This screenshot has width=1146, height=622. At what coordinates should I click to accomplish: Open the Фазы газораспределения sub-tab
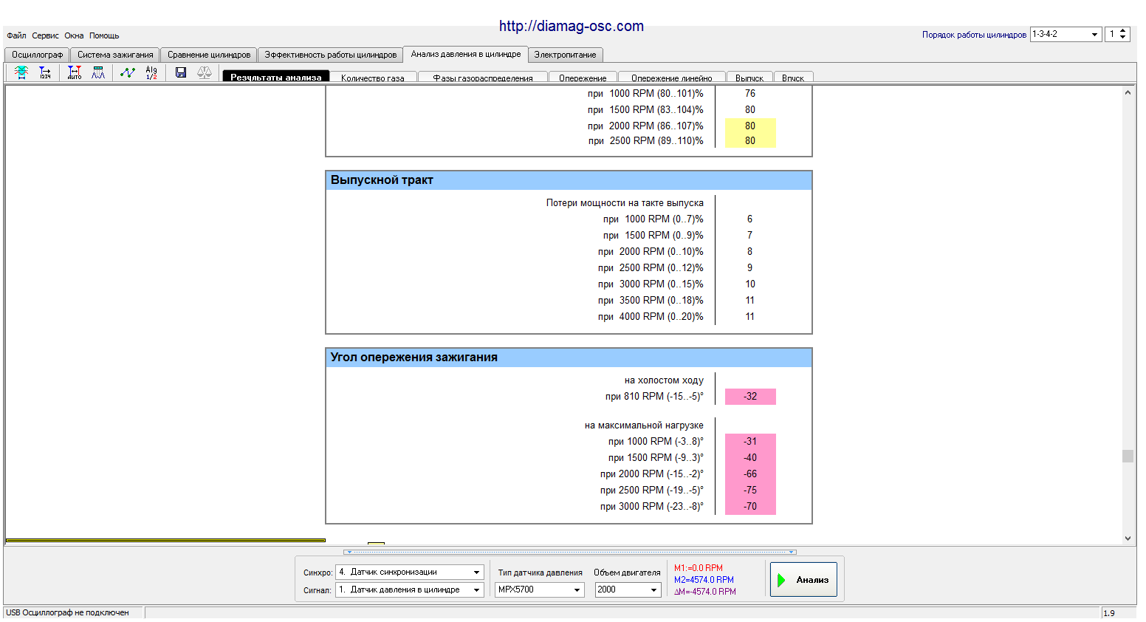click(483, 78)
